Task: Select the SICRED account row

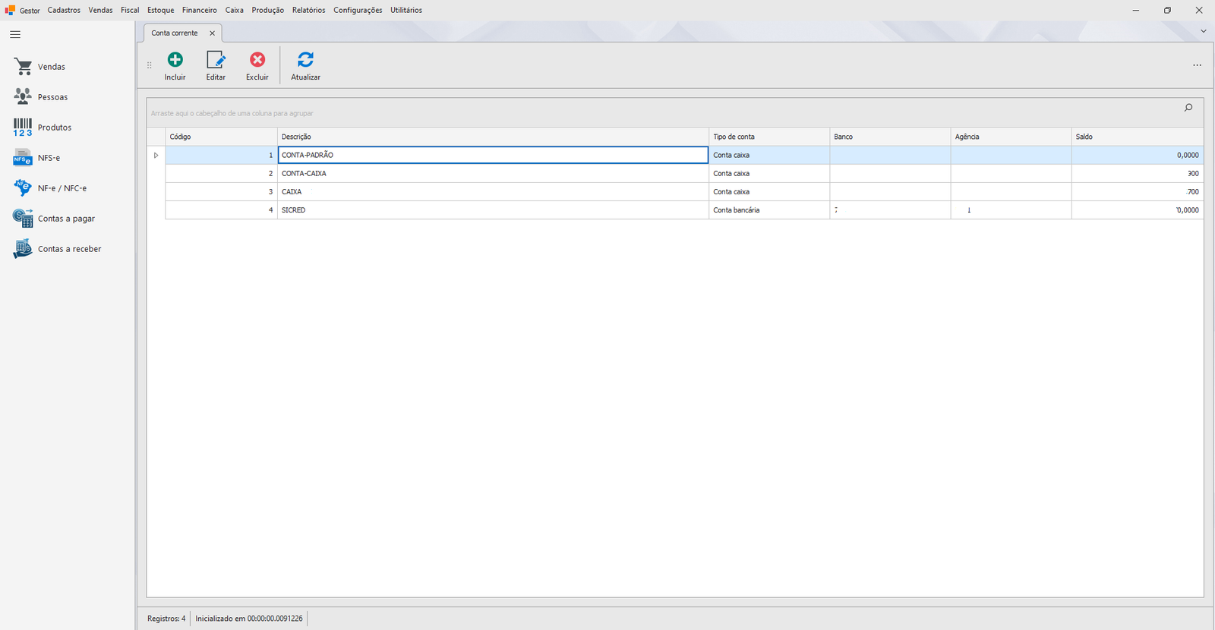Action: (683, 210)
